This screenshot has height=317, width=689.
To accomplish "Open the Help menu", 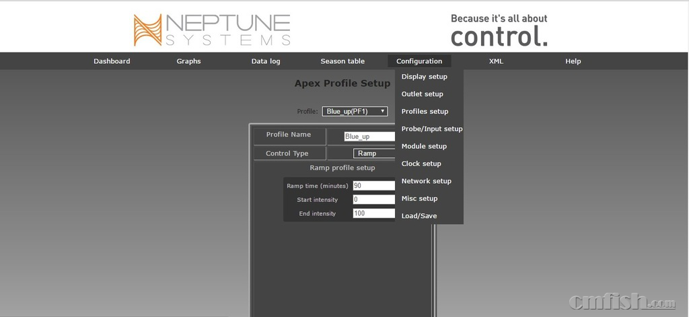I will 573,61.
